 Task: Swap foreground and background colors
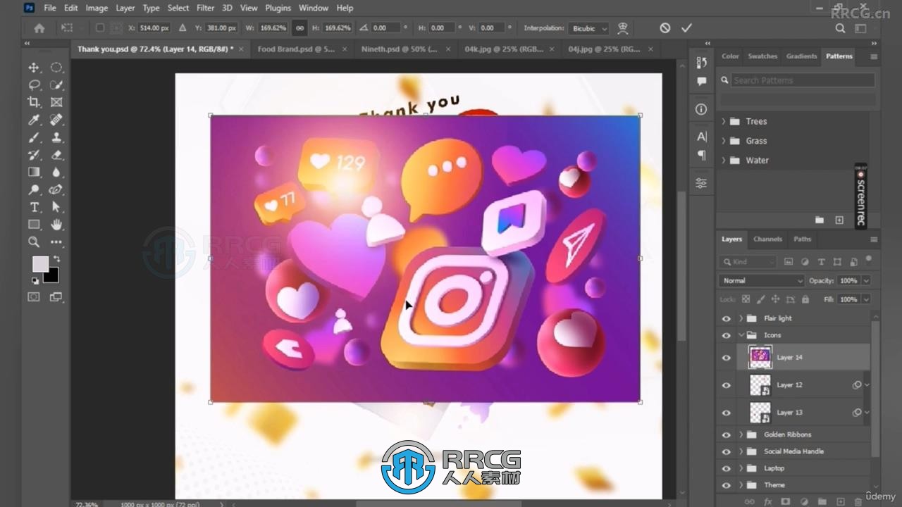[56, 259]
